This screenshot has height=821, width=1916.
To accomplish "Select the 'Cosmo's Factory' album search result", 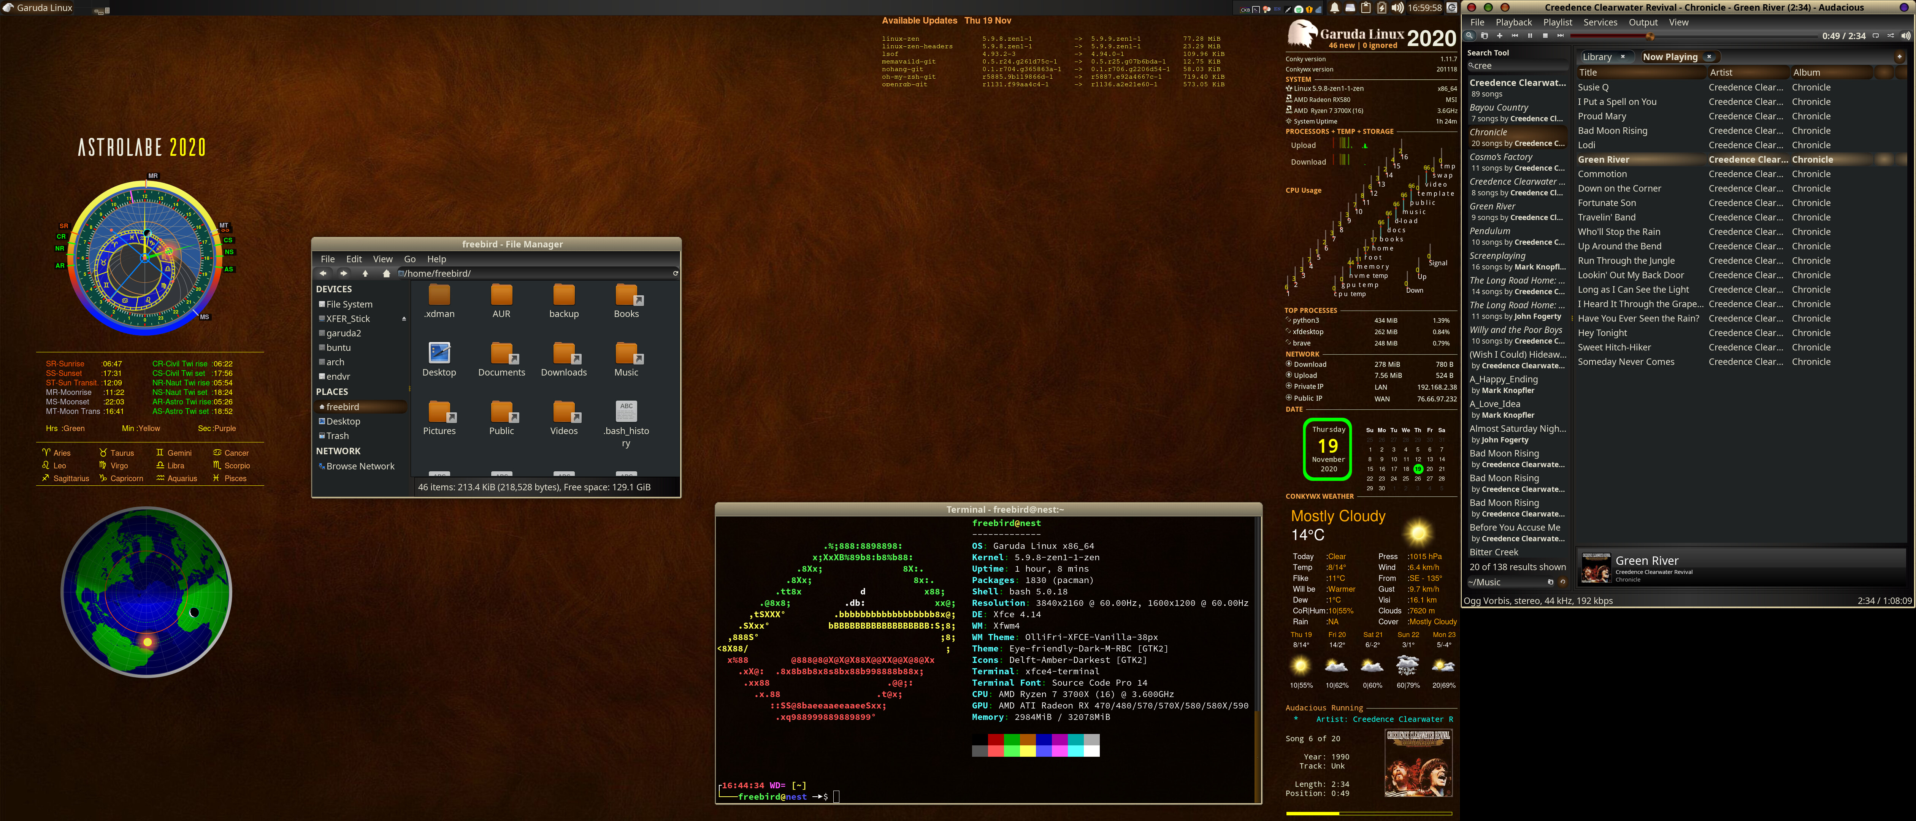I will click(1516, 162).
